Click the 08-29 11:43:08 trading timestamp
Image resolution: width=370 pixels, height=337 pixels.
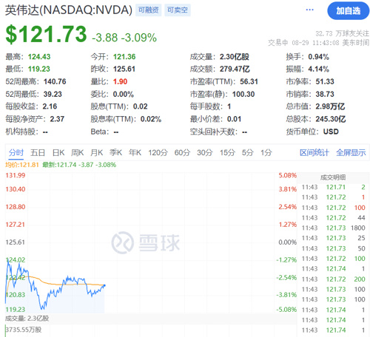pos(315,43)
